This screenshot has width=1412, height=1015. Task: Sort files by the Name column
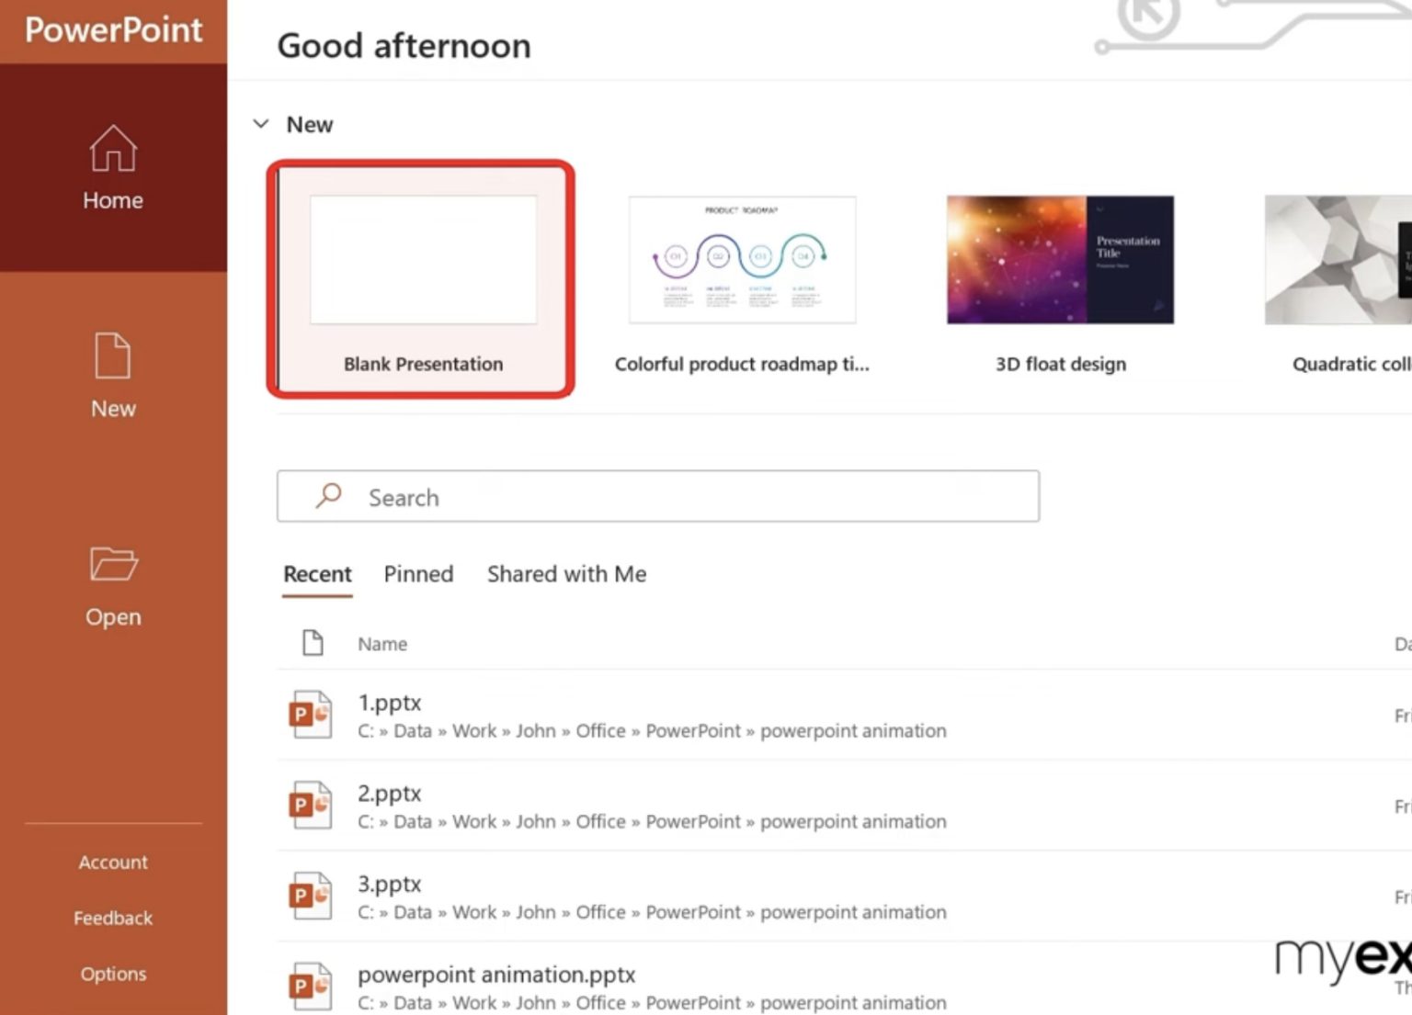[x=381, y=643]
